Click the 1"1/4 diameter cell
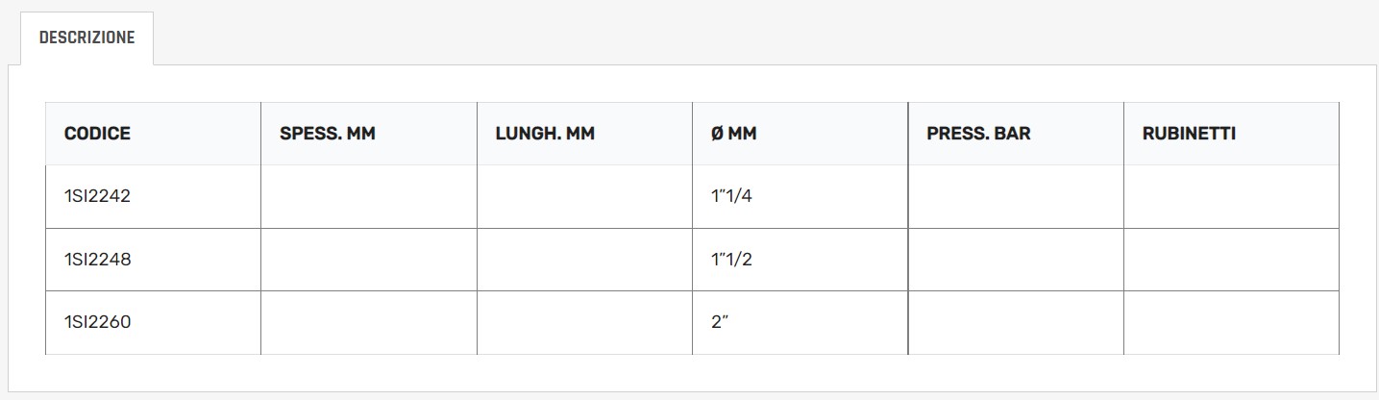The height and width of the screenshot is (400, 1379). 730,196
